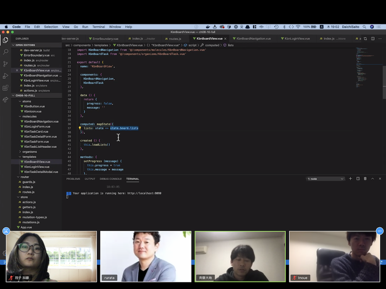The image size is (386, 289).
Task: Open the '1: node' terminal dropdown
Action: (325, 179)
